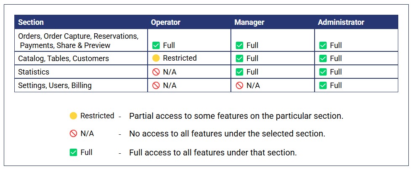Click the Settings, Users, Billing row label
The width and height of the screenshot is (413, 171).
tap(55, 85)
